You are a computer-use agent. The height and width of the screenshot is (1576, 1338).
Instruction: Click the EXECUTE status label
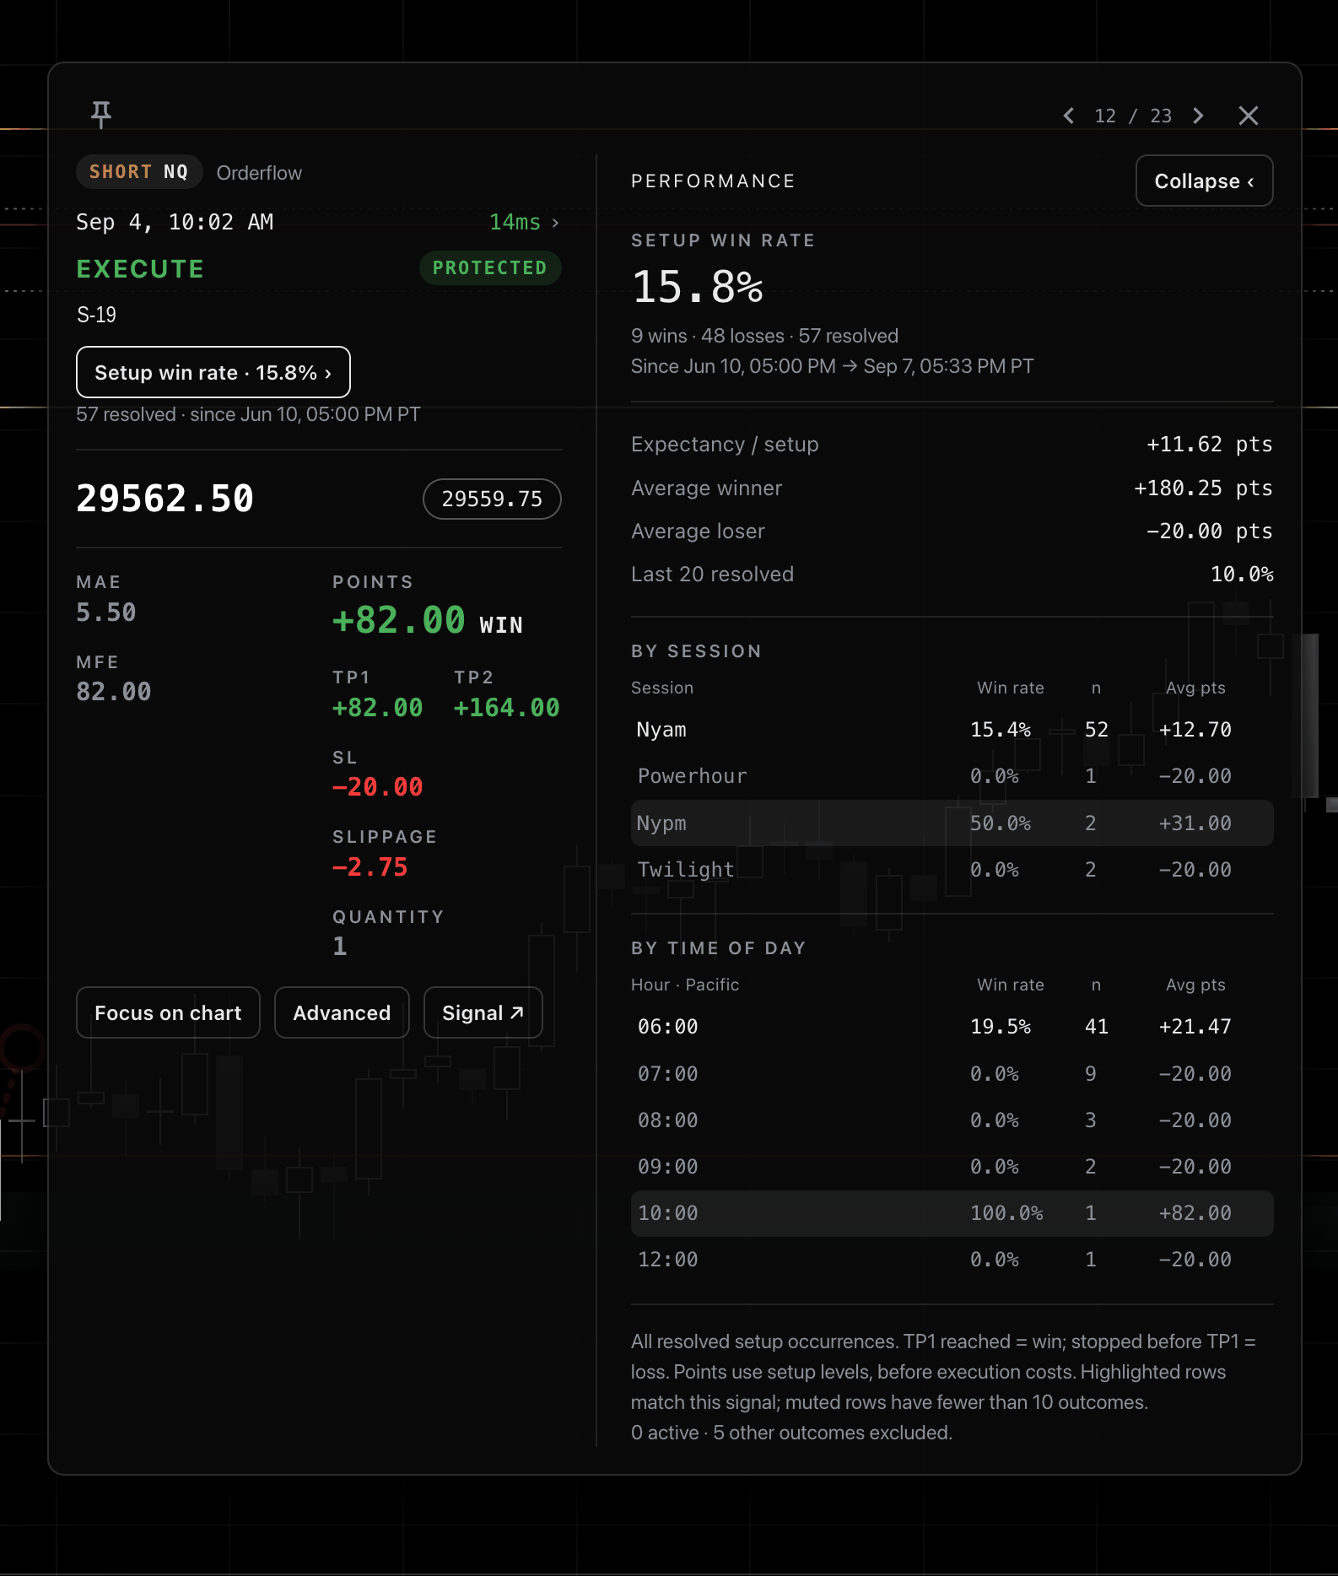tap(140, 269)
